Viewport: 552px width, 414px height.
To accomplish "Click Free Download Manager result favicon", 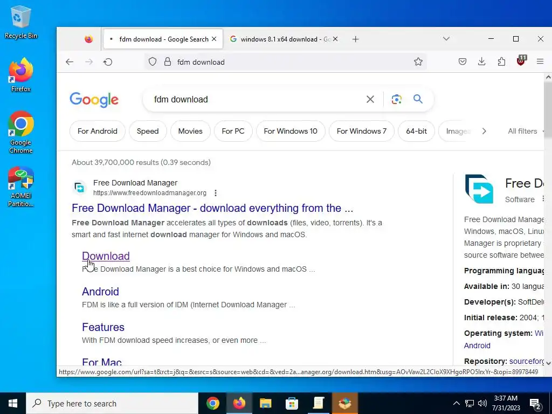I will (80, 188).
